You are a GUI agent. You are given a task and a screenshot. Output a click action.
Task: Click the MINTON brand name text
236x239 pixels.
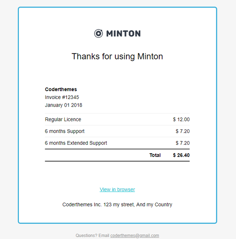[x=123, y=34]
